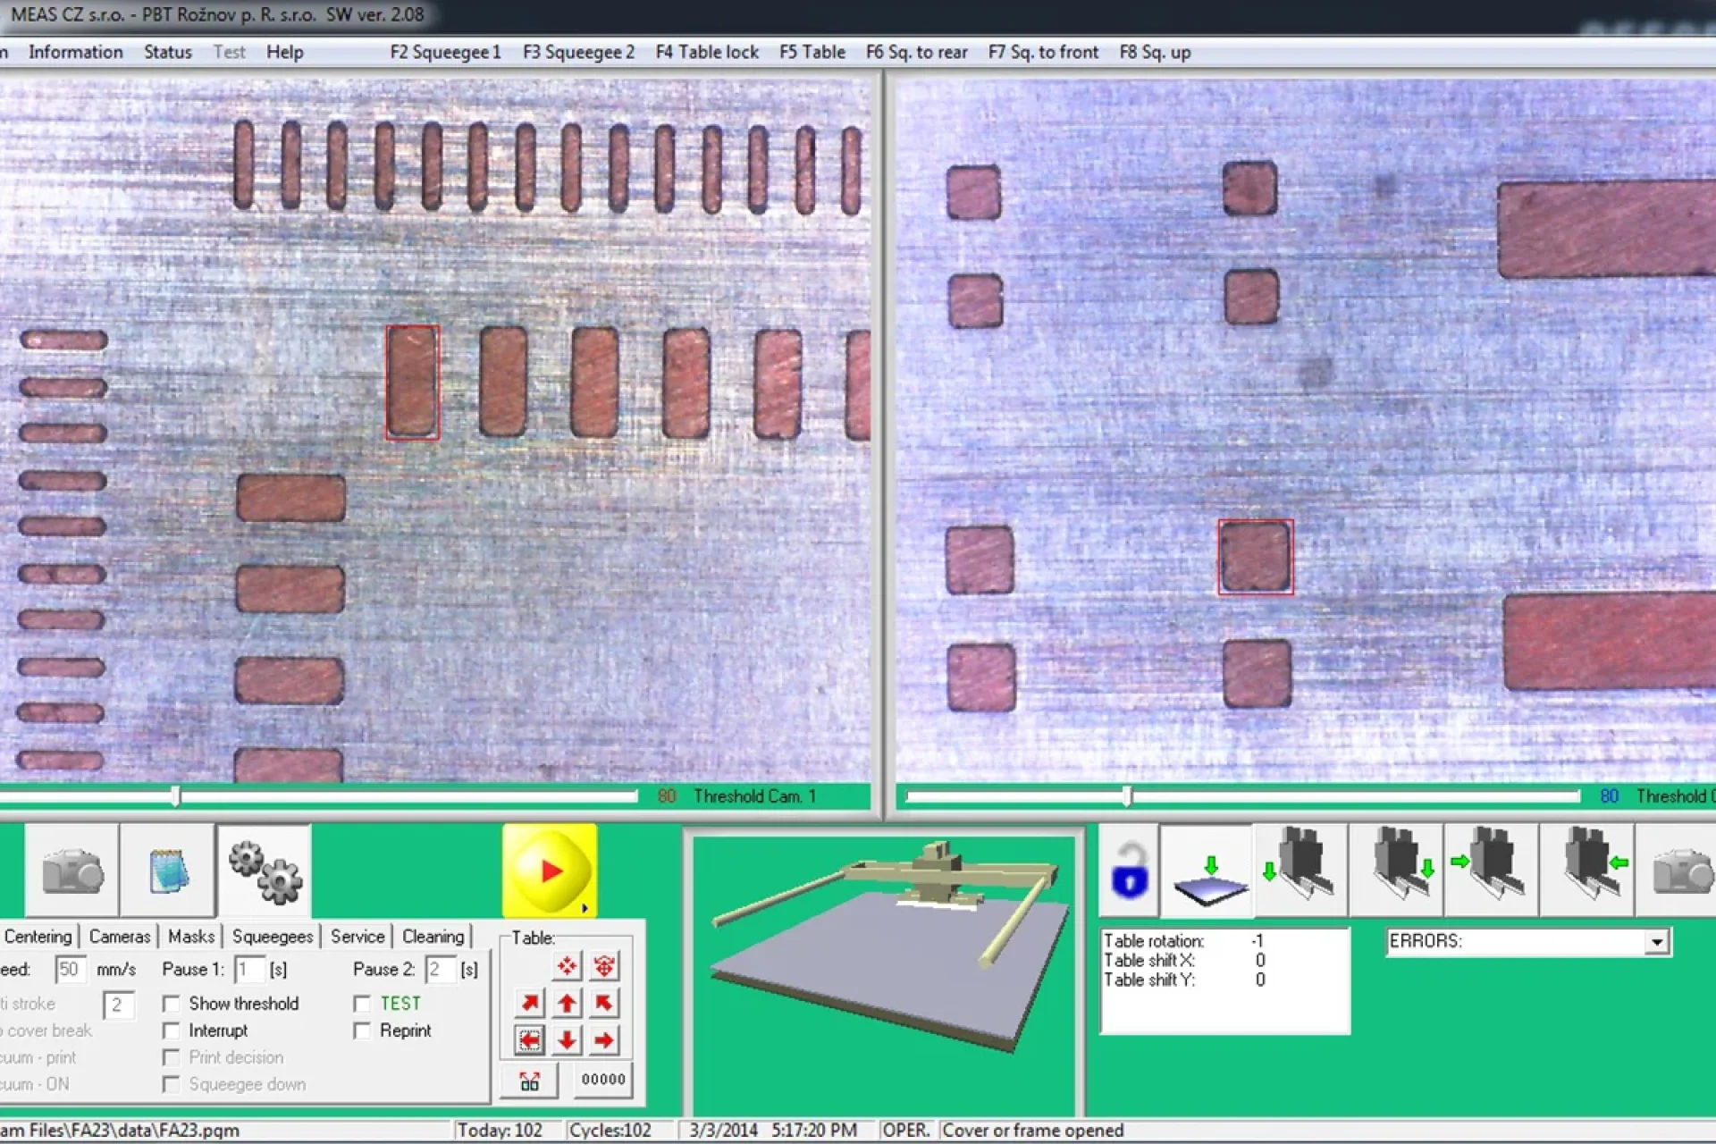Open the blue notepad icon button

click(168, 871)
